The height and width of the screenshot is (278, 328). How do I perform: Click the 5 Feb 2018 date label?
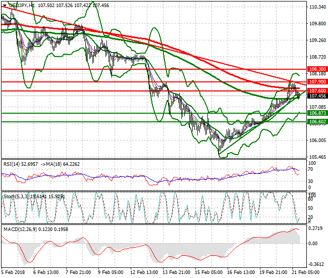pyautogui.click(x=13, y=272)
